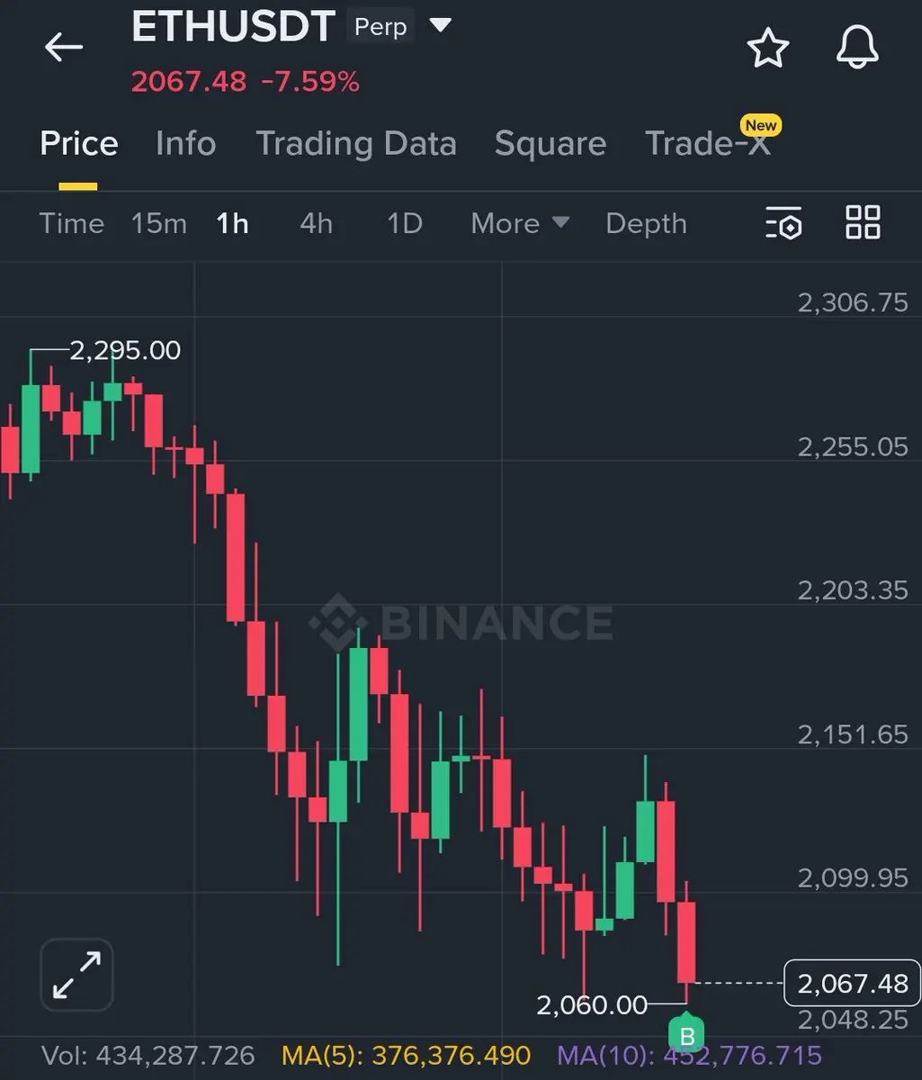Screen dimensions: 922x1080
Task: Expand the More intervals dropdown
Action: (x=520, y=223)
